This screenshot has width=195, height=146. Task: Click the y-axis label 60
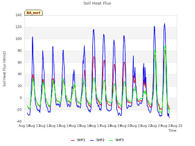[x=19, y=62]
